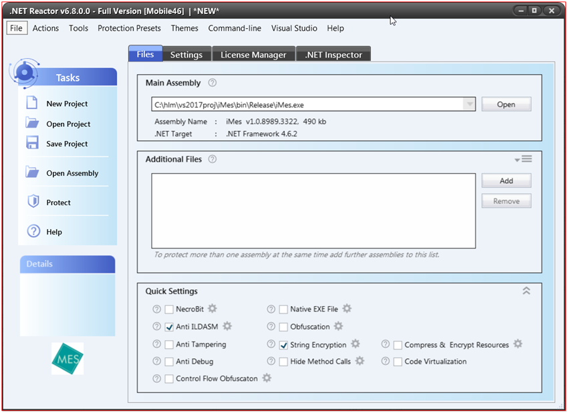Open String Encryption settings gear

(356, 343)
